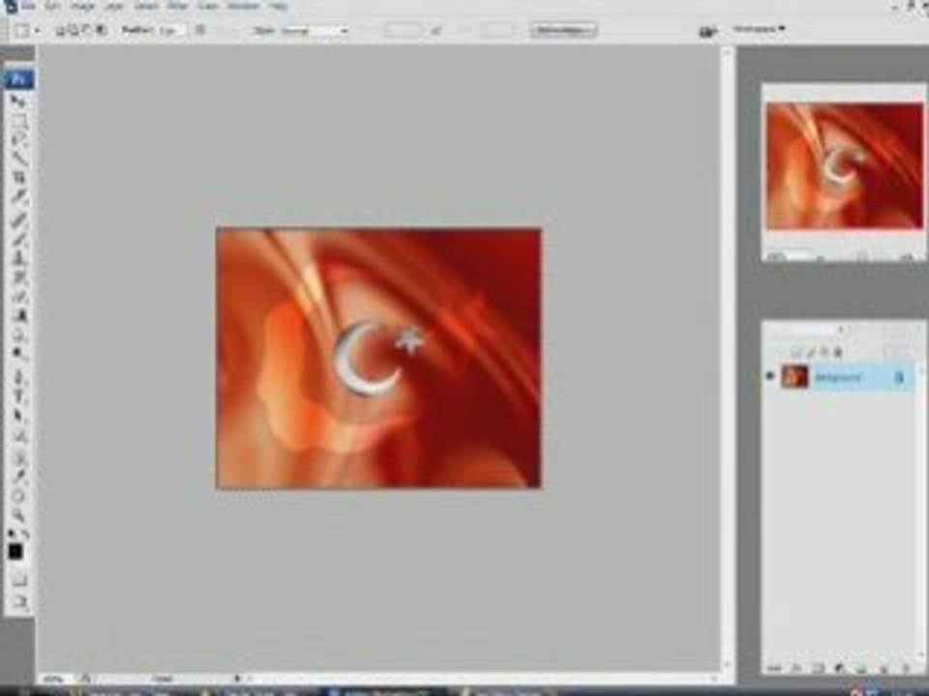Select the Lasso tool
The image size is (929, 696).
tap(18, 140)
